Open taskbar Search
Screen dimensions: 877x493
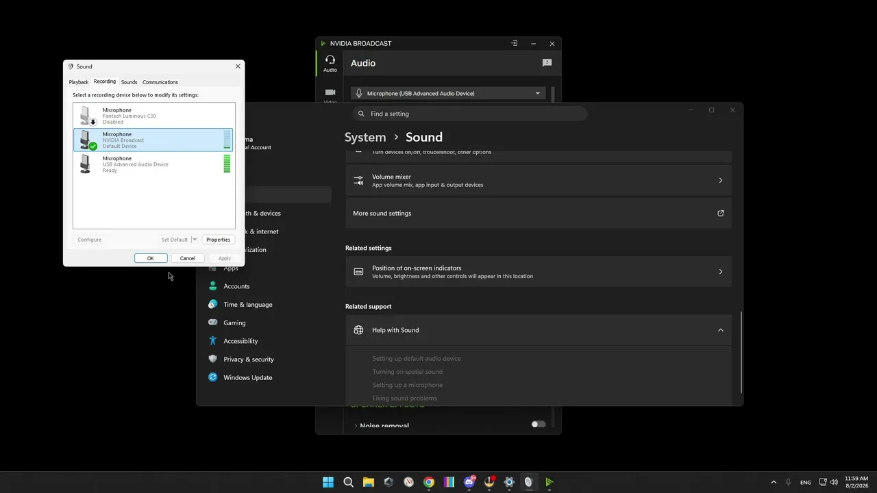pyautogui.click(x=348, y=482)
